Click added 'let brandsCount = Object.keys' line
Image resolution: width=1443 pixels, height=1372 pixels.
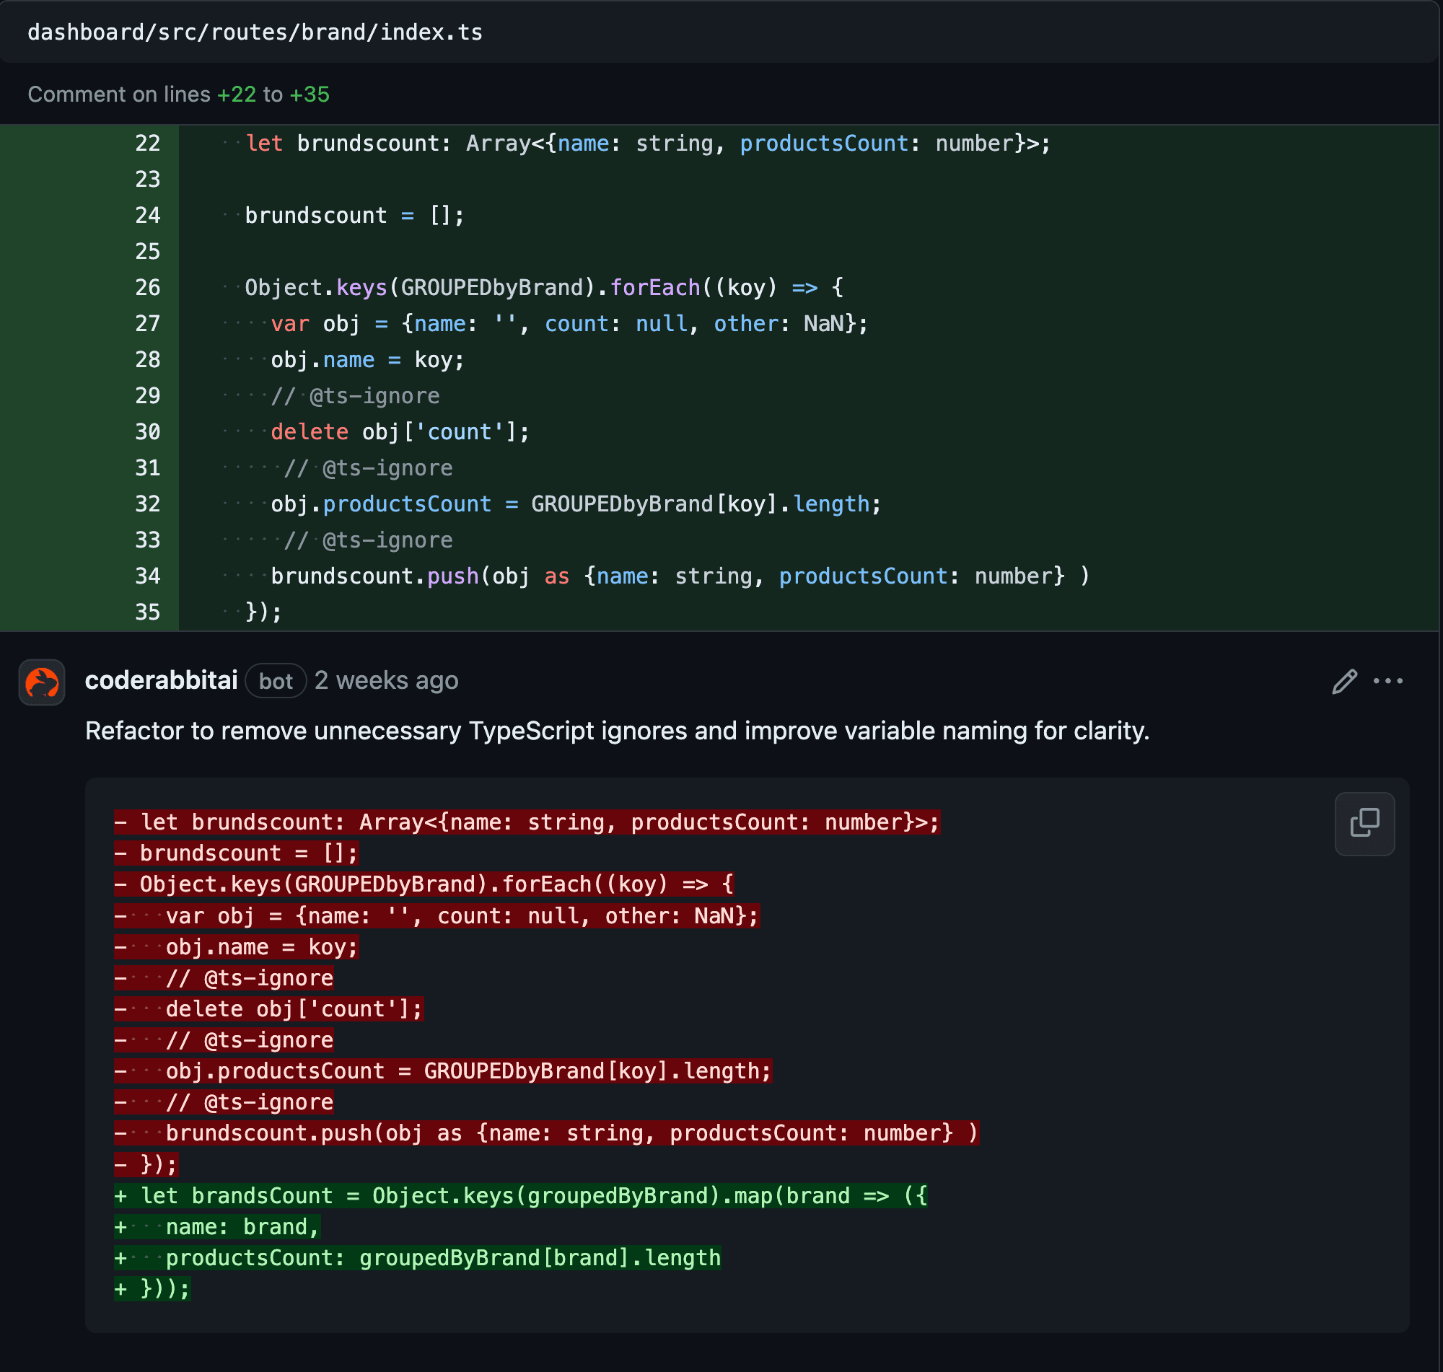[x=521, y=1196]
